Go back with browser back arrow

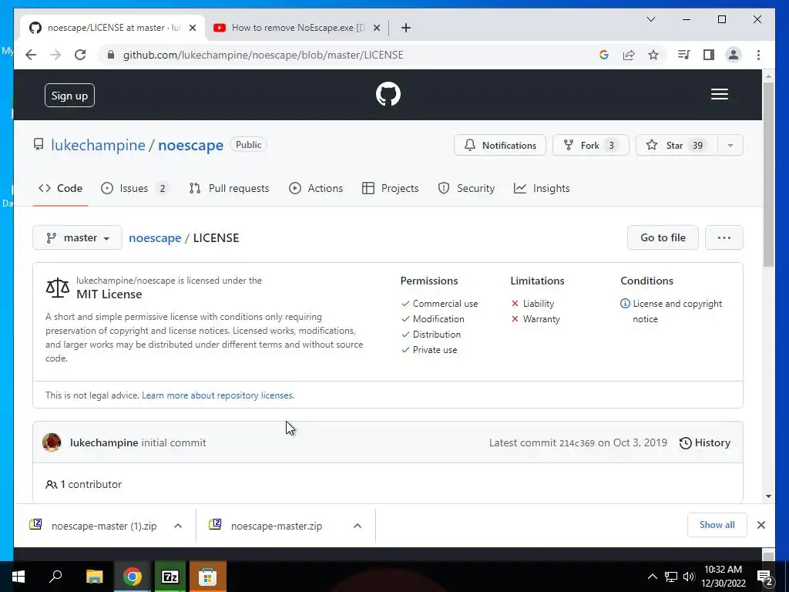tap(31, 55)
